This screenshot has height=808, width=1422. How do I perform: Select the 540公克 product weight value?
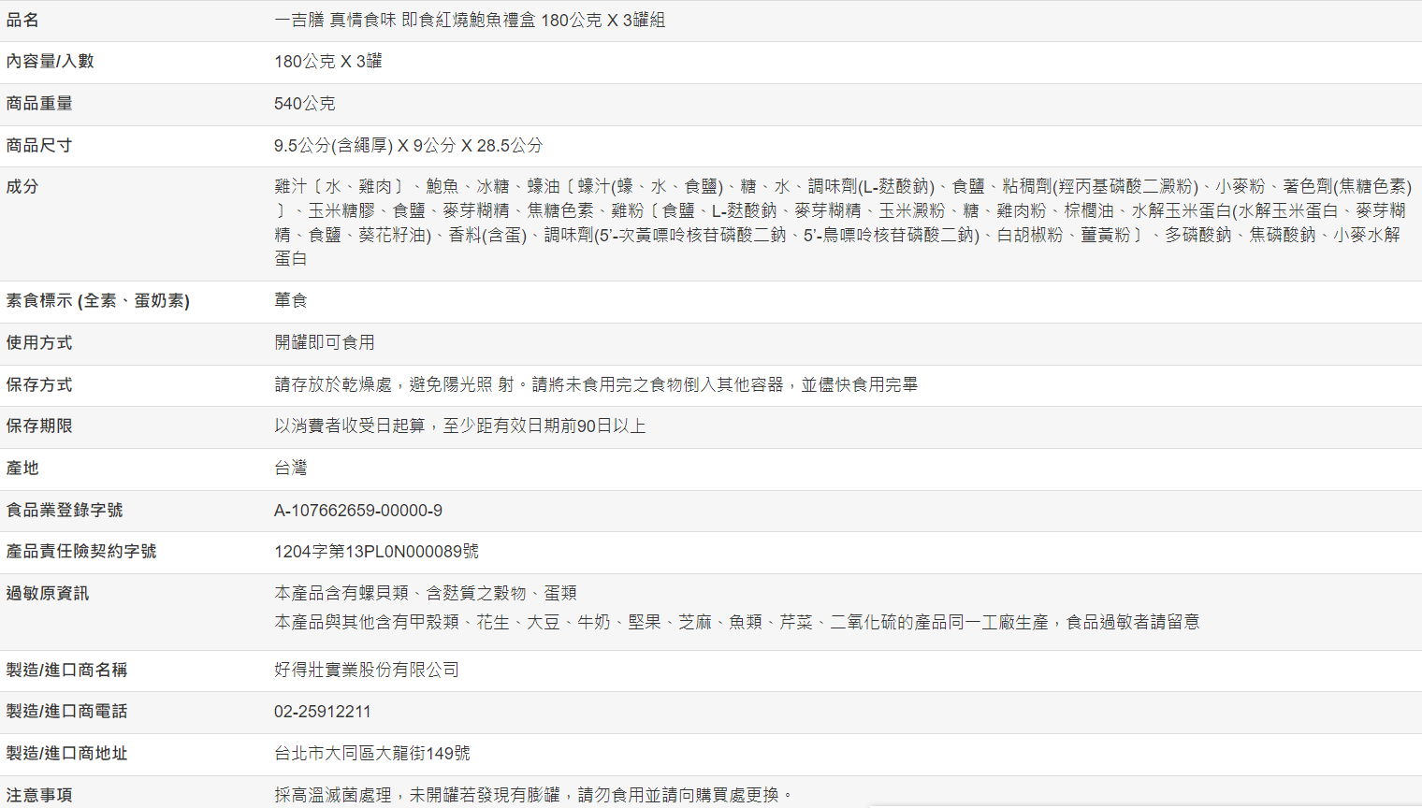[x=304, y=104]
